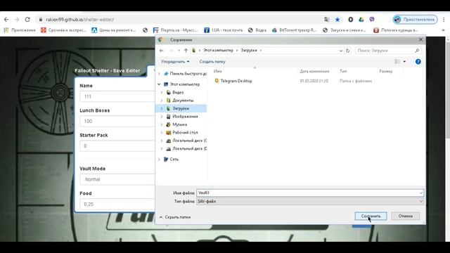Image resolution: width=450 pixels, height=253 pixels.
Task: Expand the Музыка folder node
Action: pos(162,124)
